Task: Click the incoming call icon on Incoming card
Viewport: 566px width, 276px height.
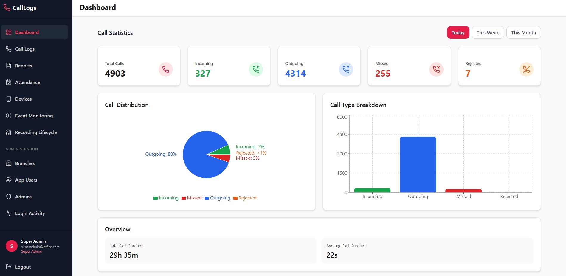Action: coord(256,69)
